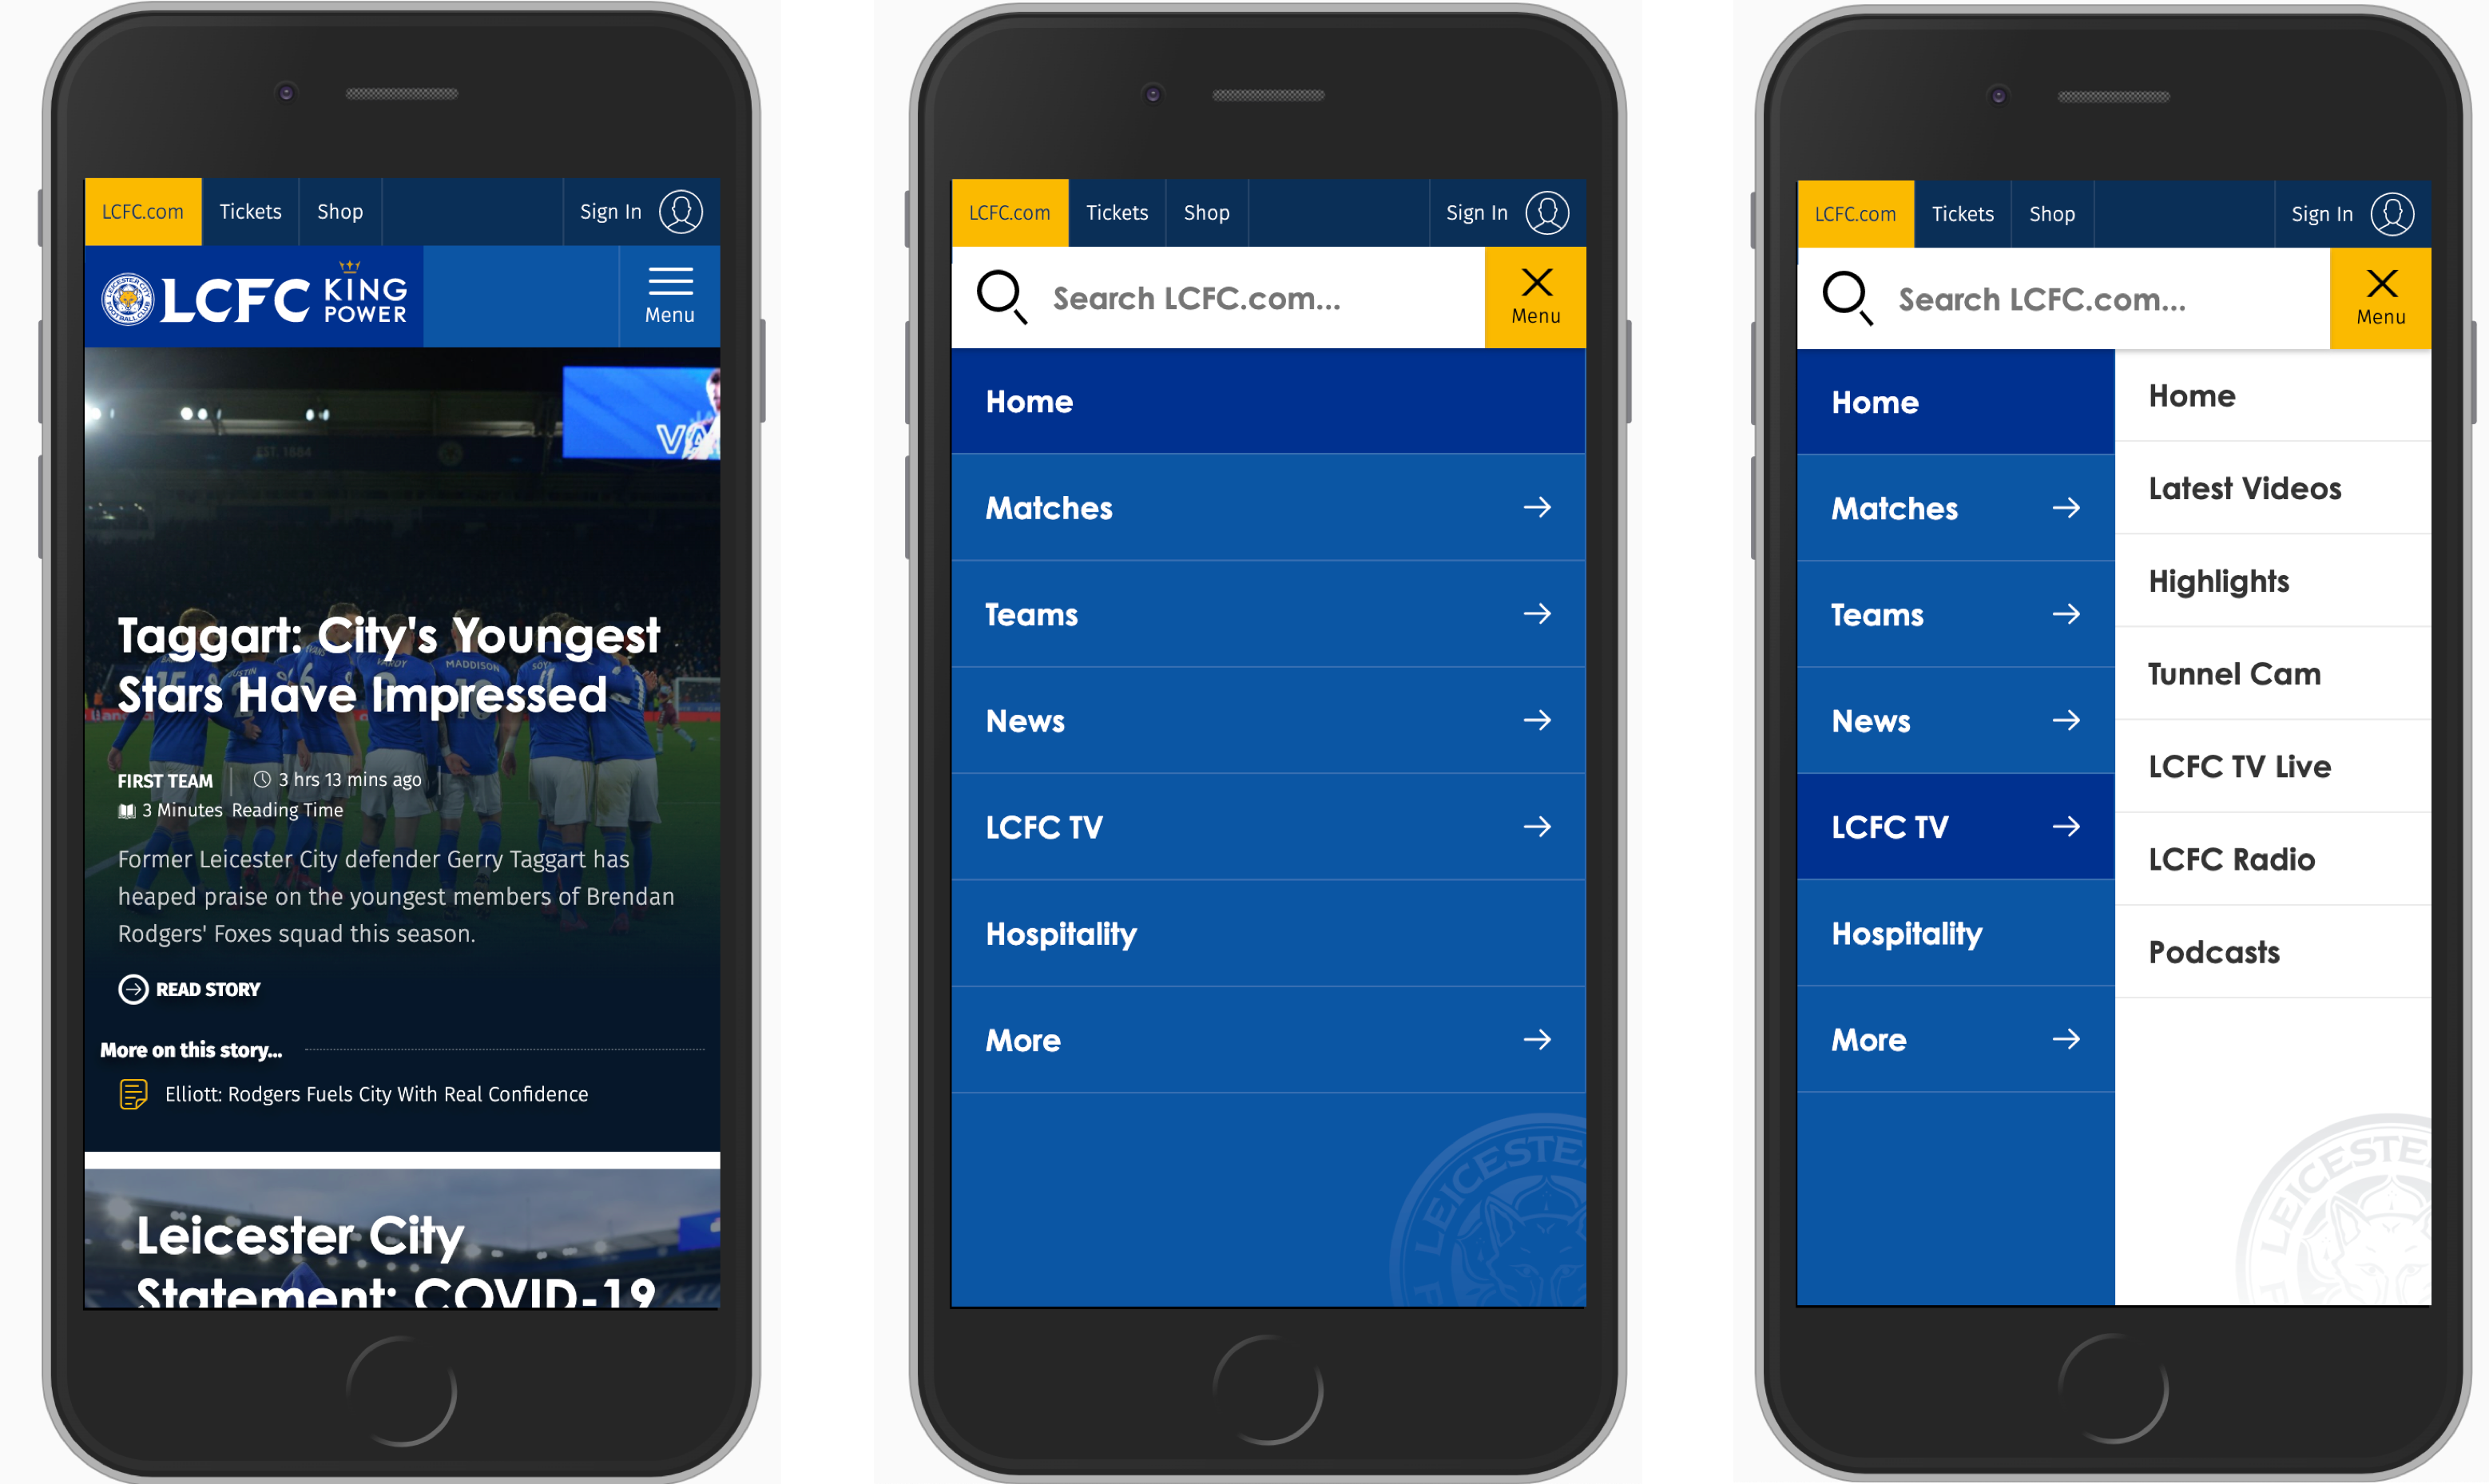
Task: Click the Search icon in open menu
Action: (1003, 297)
